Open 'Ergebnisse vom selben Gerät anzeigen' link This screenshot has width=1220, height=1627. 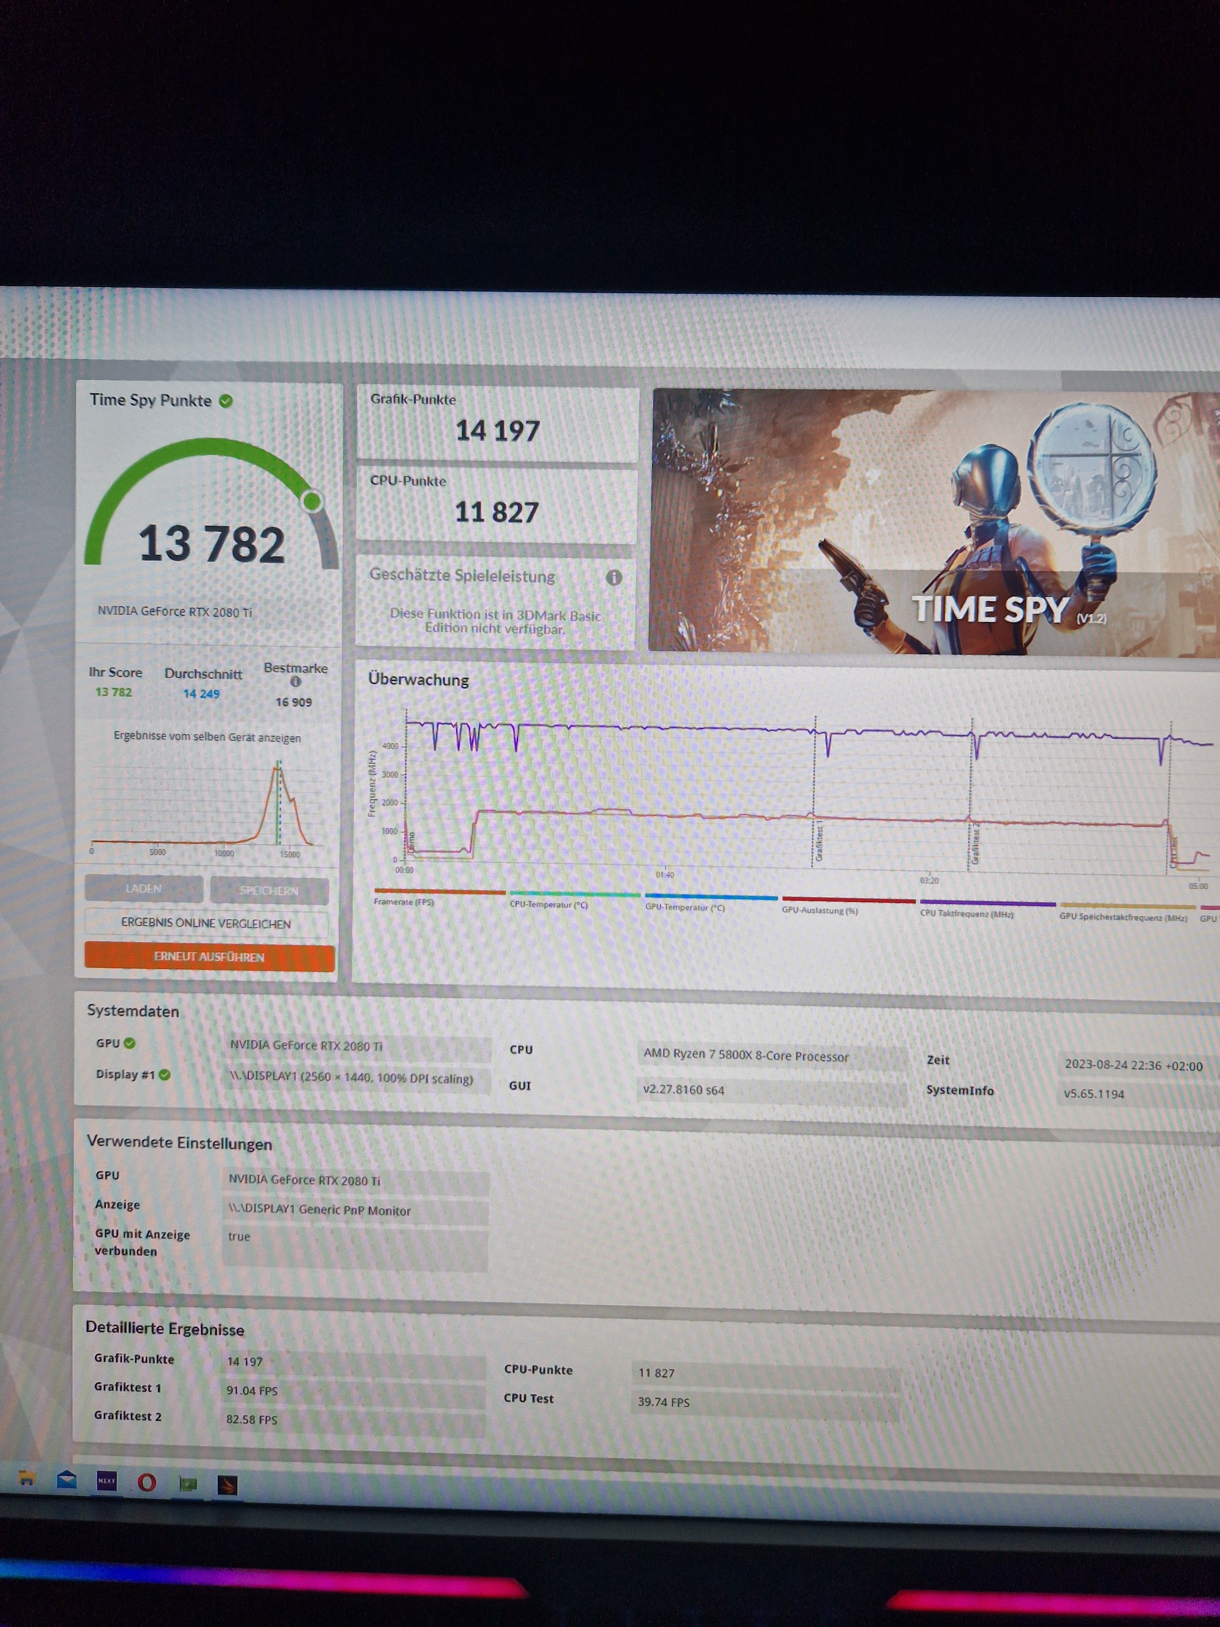(x=207, y=737)
